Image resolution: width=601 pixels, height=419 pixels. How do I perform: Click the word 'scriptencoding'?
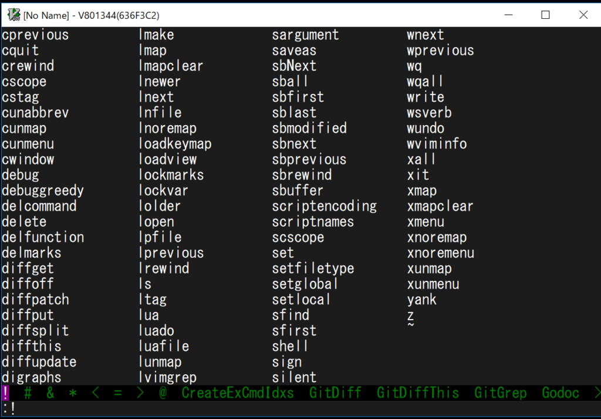click(x=324, y=206)
